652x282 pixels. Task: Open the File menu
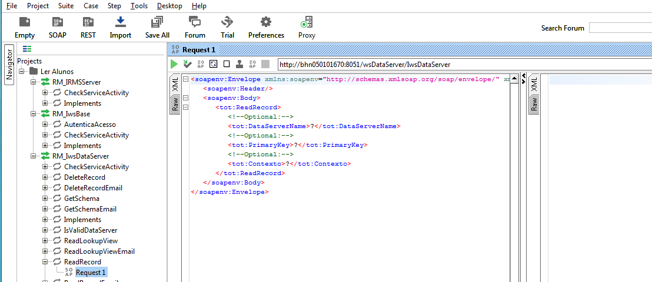12,6
